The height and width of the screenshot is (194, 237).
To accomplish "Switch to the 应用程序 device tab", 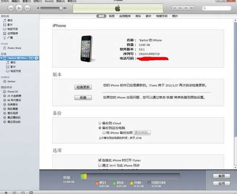I will [x=125, y=16].
